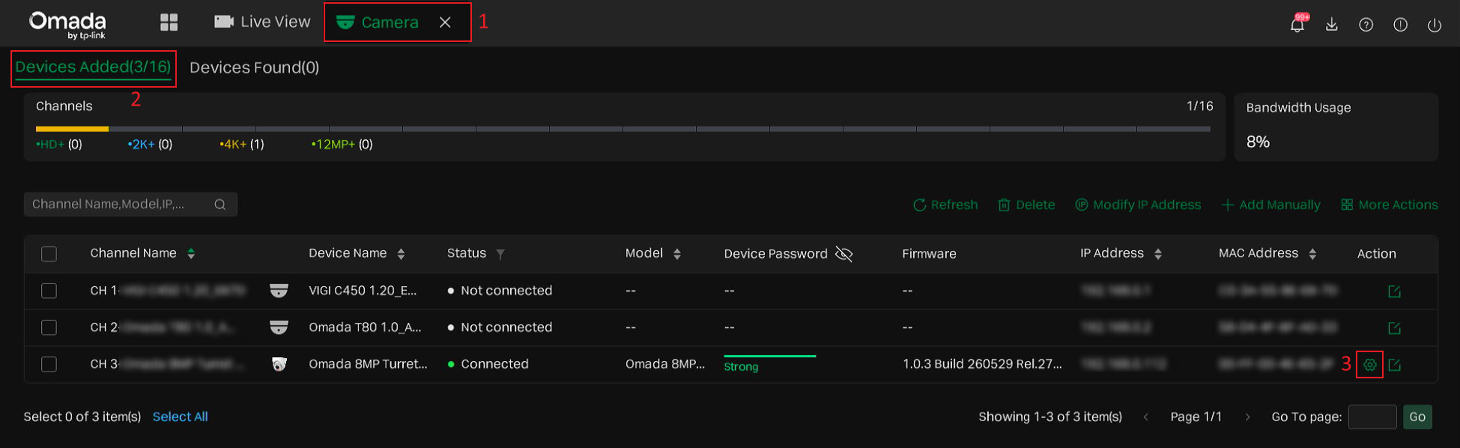Image resolution: width=1460 pixels, height=448 pixels.
Task: Click the 4K+ (1) channel legend
Action: coord(242,144)
